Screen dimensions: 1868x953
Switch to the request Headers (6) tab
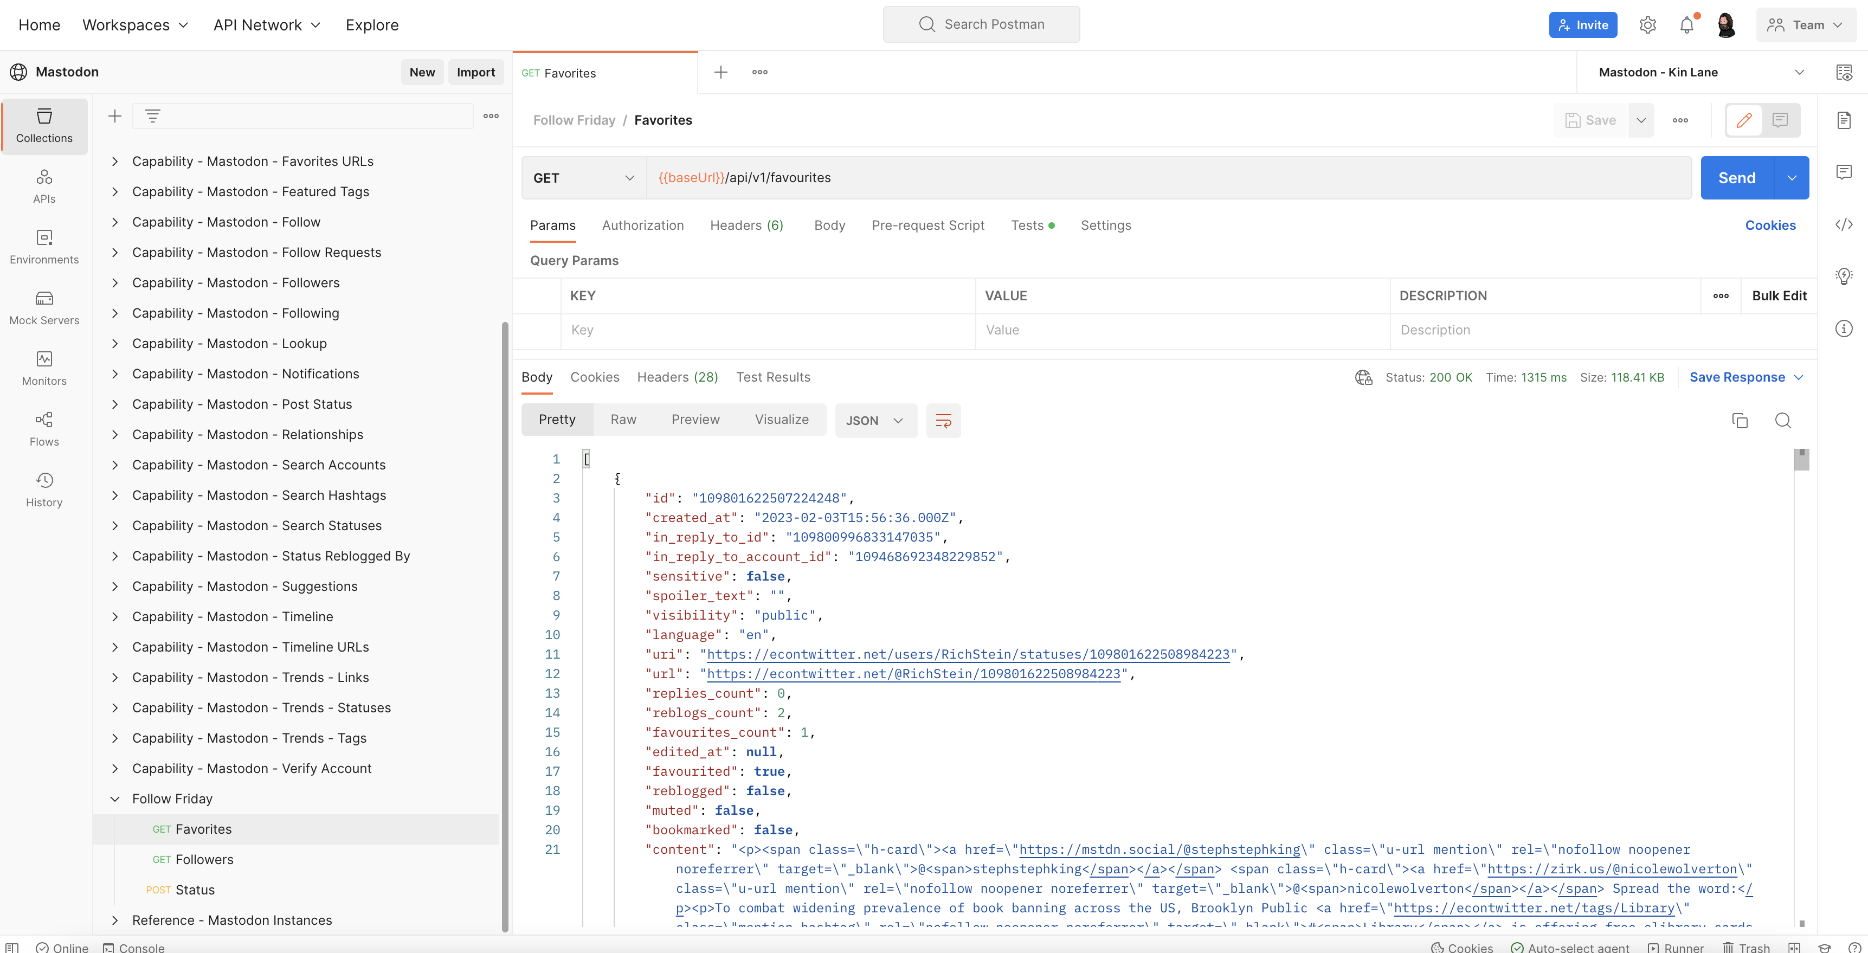click(746, 226)
